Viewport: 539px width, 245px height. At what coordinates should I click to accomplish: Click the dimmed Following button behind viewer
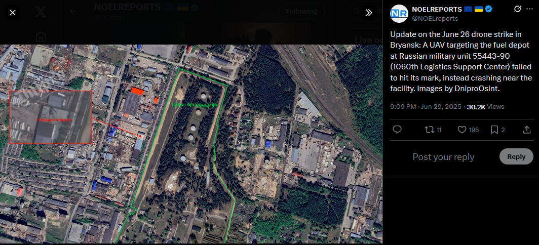(x=301, y=11)
